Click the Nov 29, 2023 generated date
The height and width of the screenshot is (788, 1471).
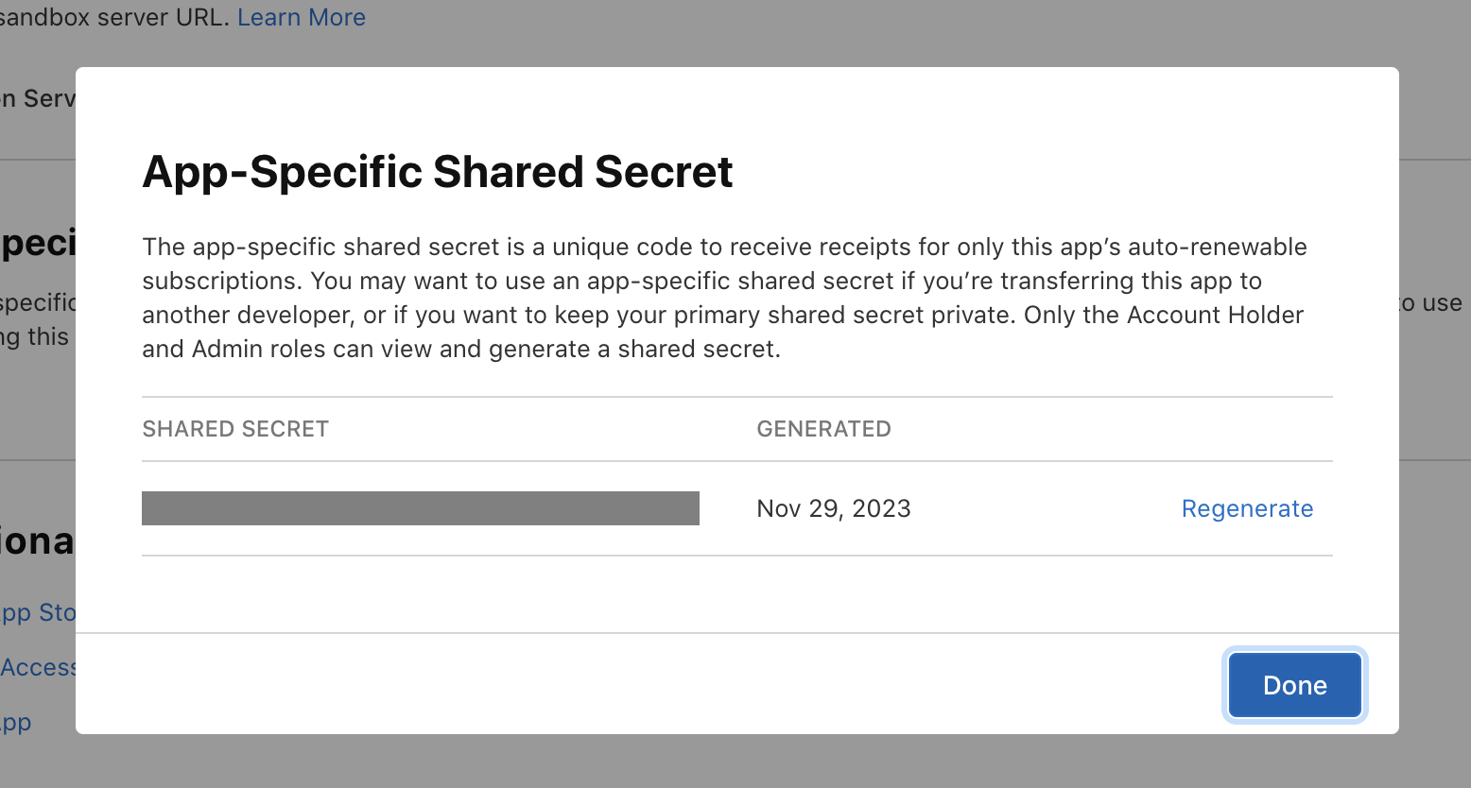(x=833, y=508)
